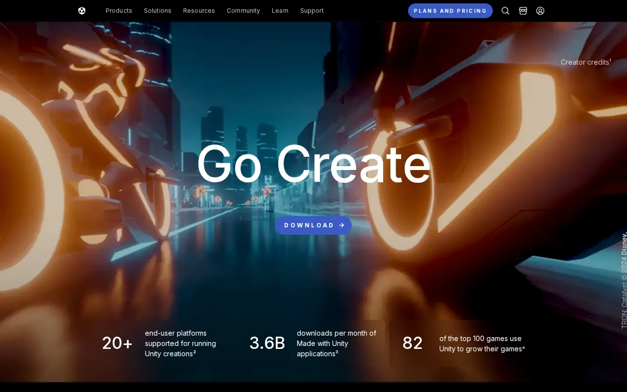Click the "of the top 100 games" text
Viewport: 627px width, 392px height.
tap(482, 343)
